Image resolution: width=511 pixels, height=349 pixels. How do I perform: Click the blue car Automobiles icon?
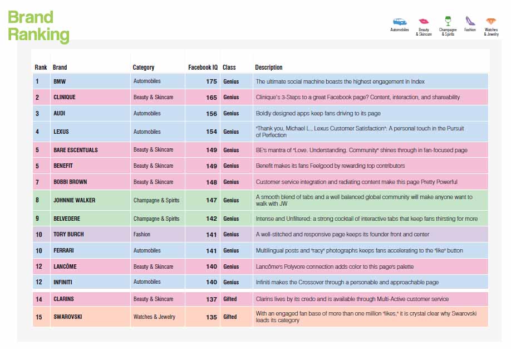click(x=399, y=22)
